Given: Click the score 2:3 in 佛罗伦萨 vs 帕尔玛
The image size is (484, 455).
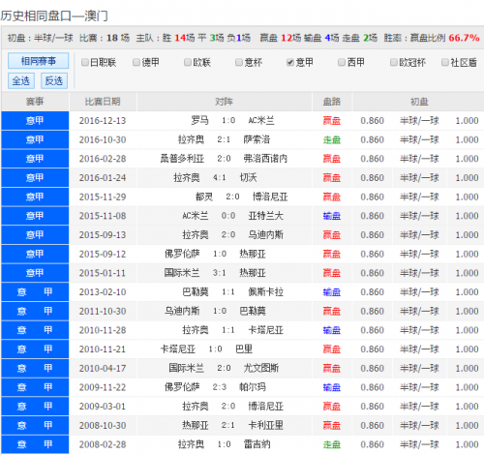Looking at the screenshot, I should (220, 387).
